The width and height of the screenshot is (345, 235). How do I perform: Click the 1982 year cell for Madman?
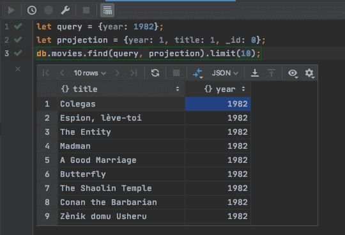pos(218,146)
